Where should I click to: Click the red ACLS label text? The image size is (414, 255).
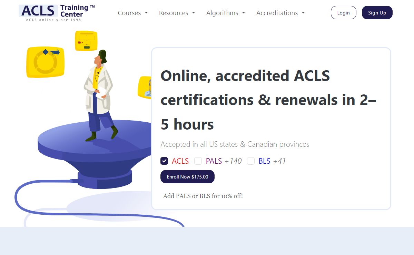tap(180, 161)
